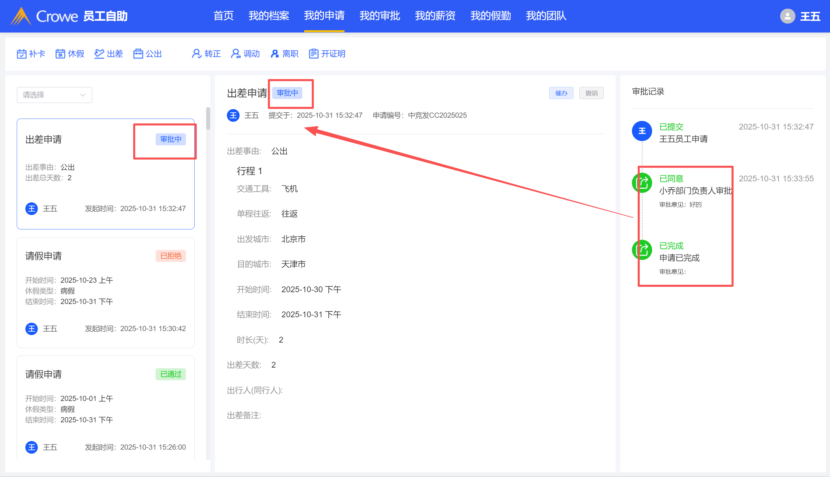Open the rejected 请假申请 card

point(105,292)
